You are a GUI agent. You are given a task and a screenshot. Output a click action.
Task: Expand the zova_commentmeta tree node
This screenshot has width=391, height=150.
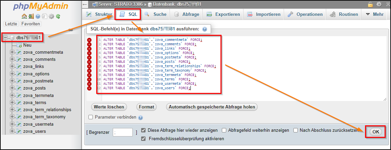12,52
